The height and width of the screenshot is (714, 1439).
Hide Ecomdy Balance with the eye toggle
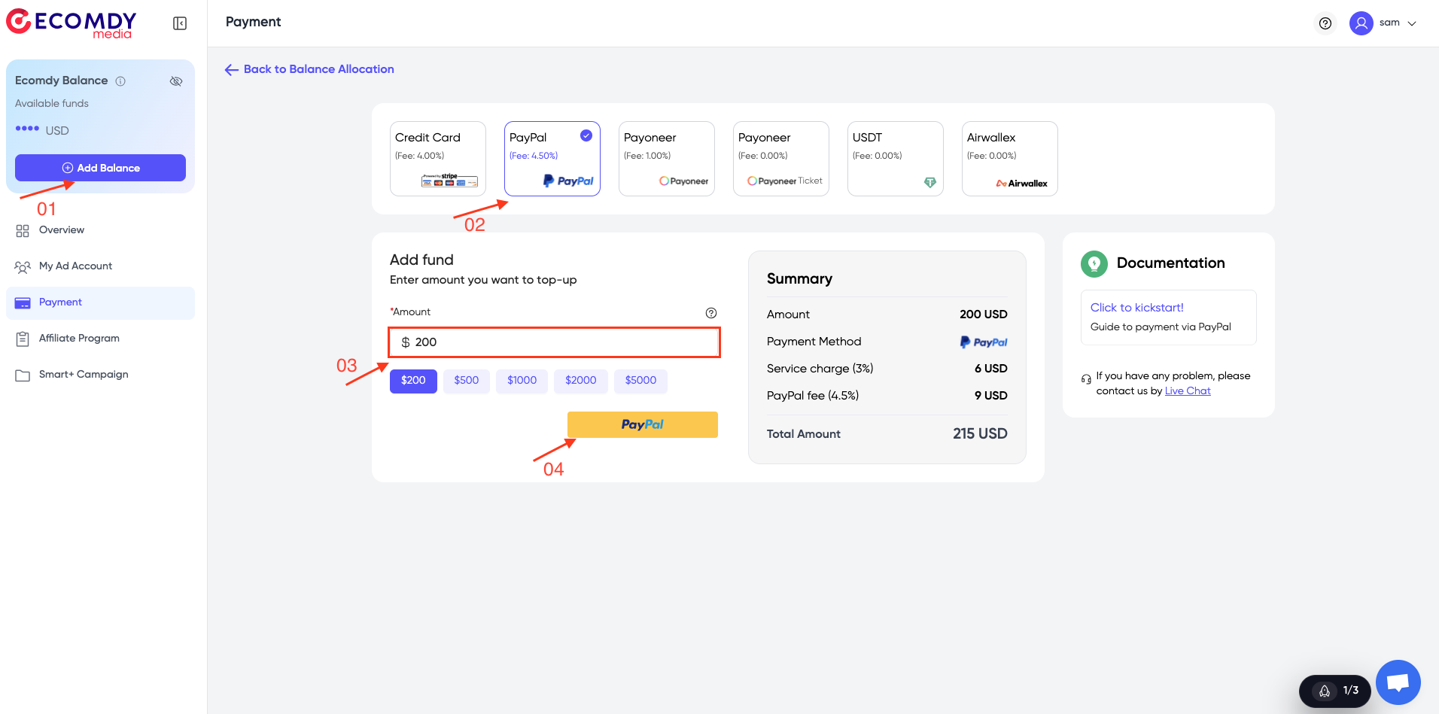pyautogui.click(x=176, y=81)
